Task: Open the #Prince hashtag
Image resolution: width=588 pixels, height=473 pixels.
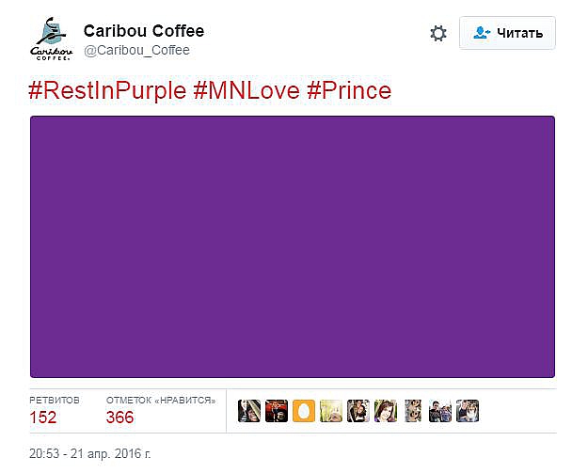Action: (348, 90)
